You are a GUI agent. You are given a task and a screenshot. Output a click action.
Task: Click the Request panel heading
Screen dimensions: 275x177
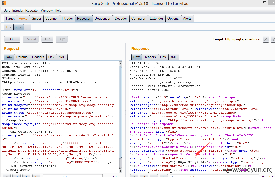[x=11, y=49]
